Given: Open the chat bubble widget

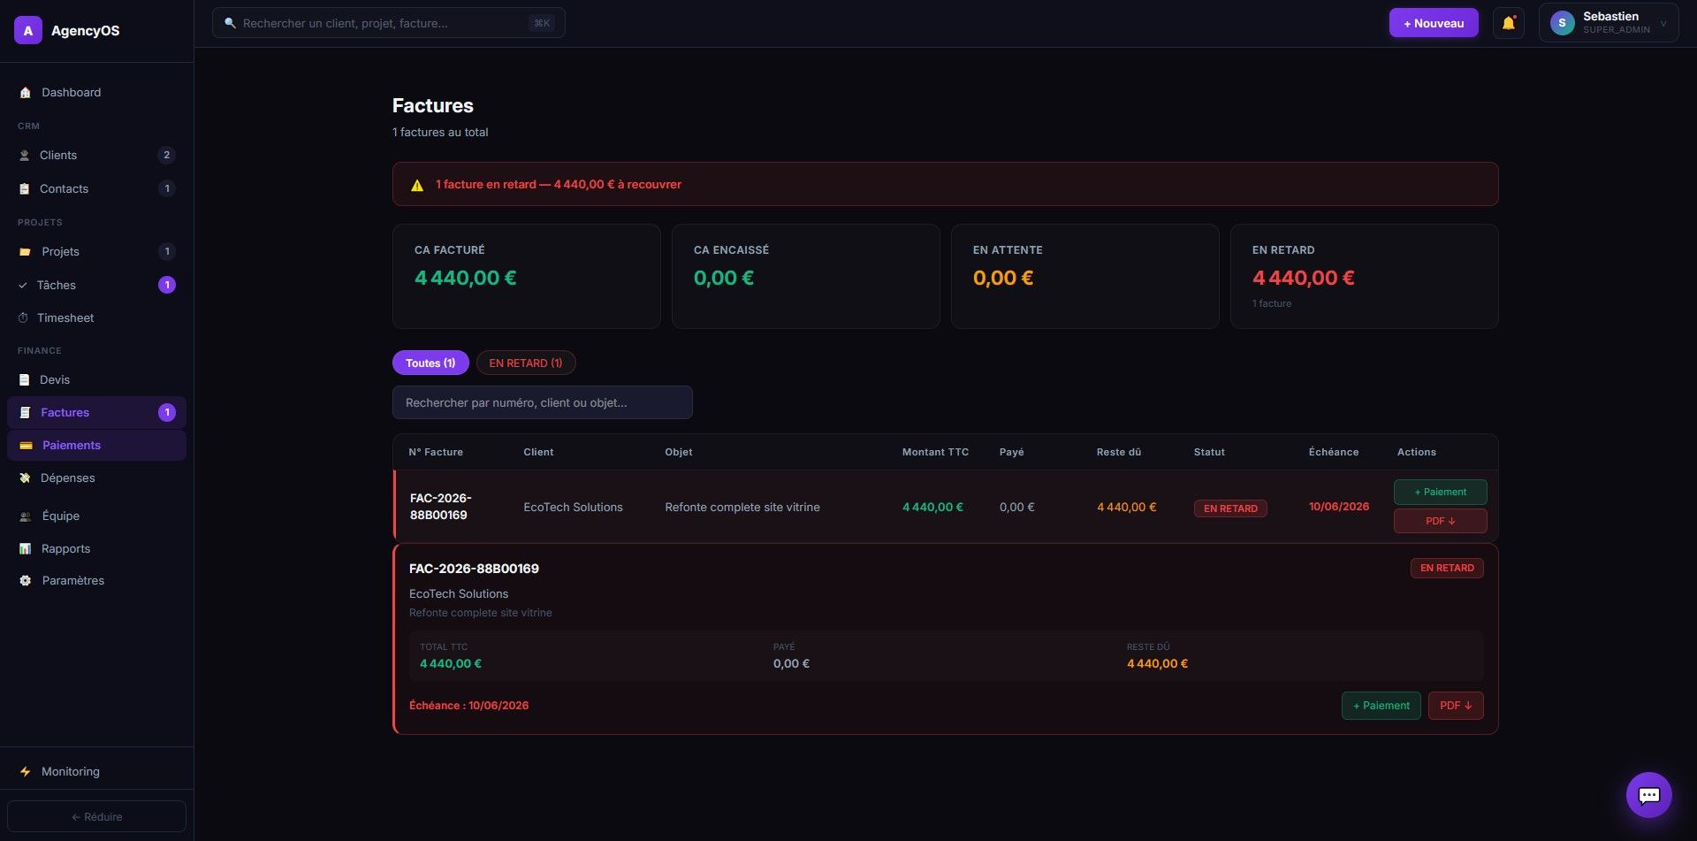Looking at the screenshot, I should [1649, 795].
